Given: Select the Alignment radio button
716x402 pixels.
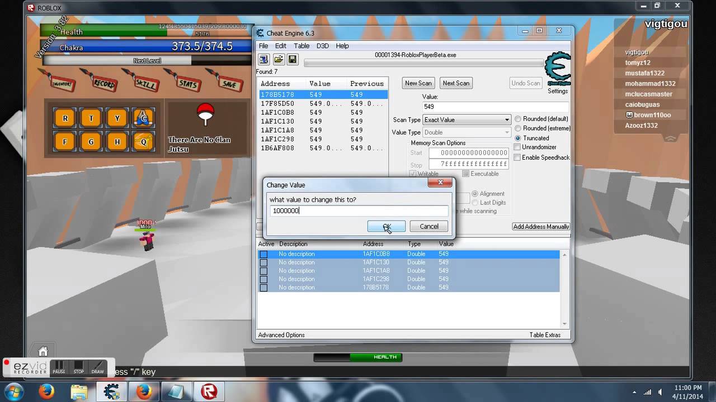Looking at the screenshot, I should pos(475,194).
